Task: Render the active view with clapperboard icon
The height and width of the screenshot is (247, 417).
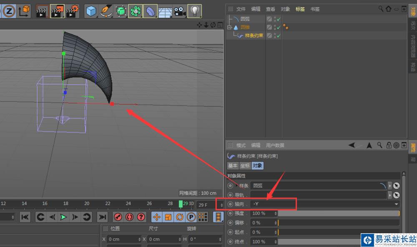Action: [42, 11]
